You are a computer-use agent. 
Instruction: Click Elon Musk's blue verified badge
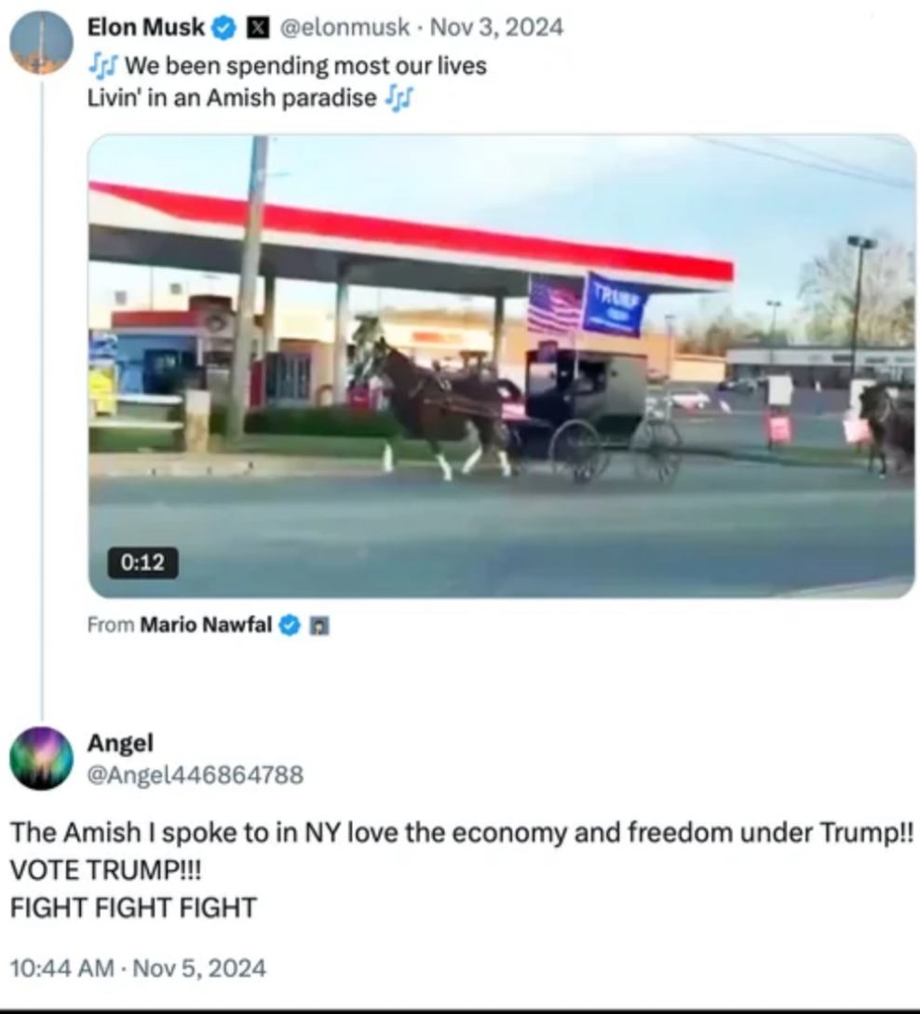click(224, 28)
